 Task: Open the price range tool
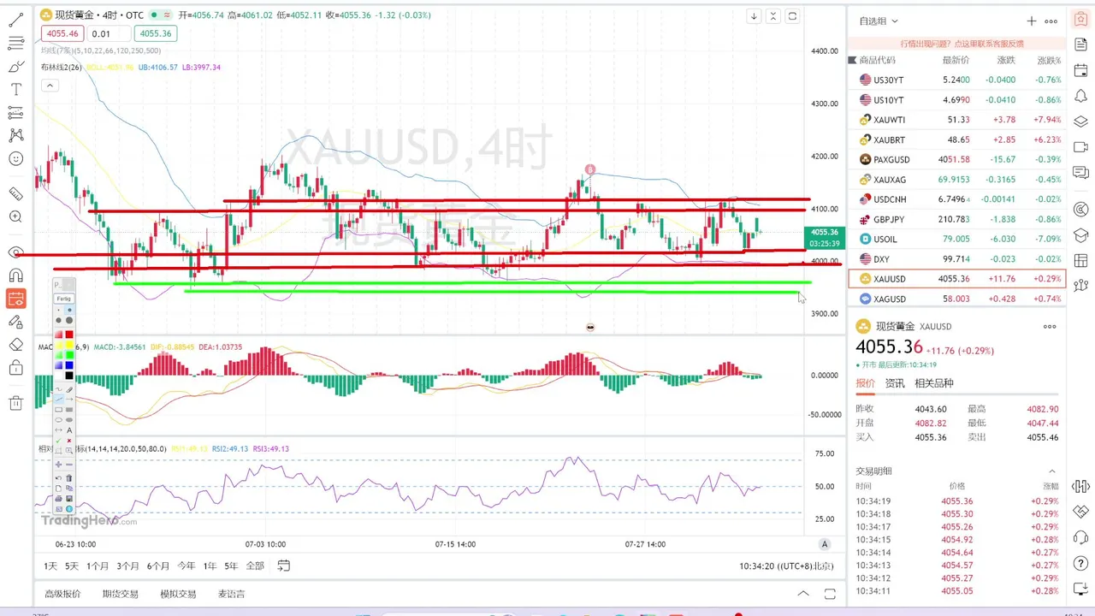tap(15, 112)
